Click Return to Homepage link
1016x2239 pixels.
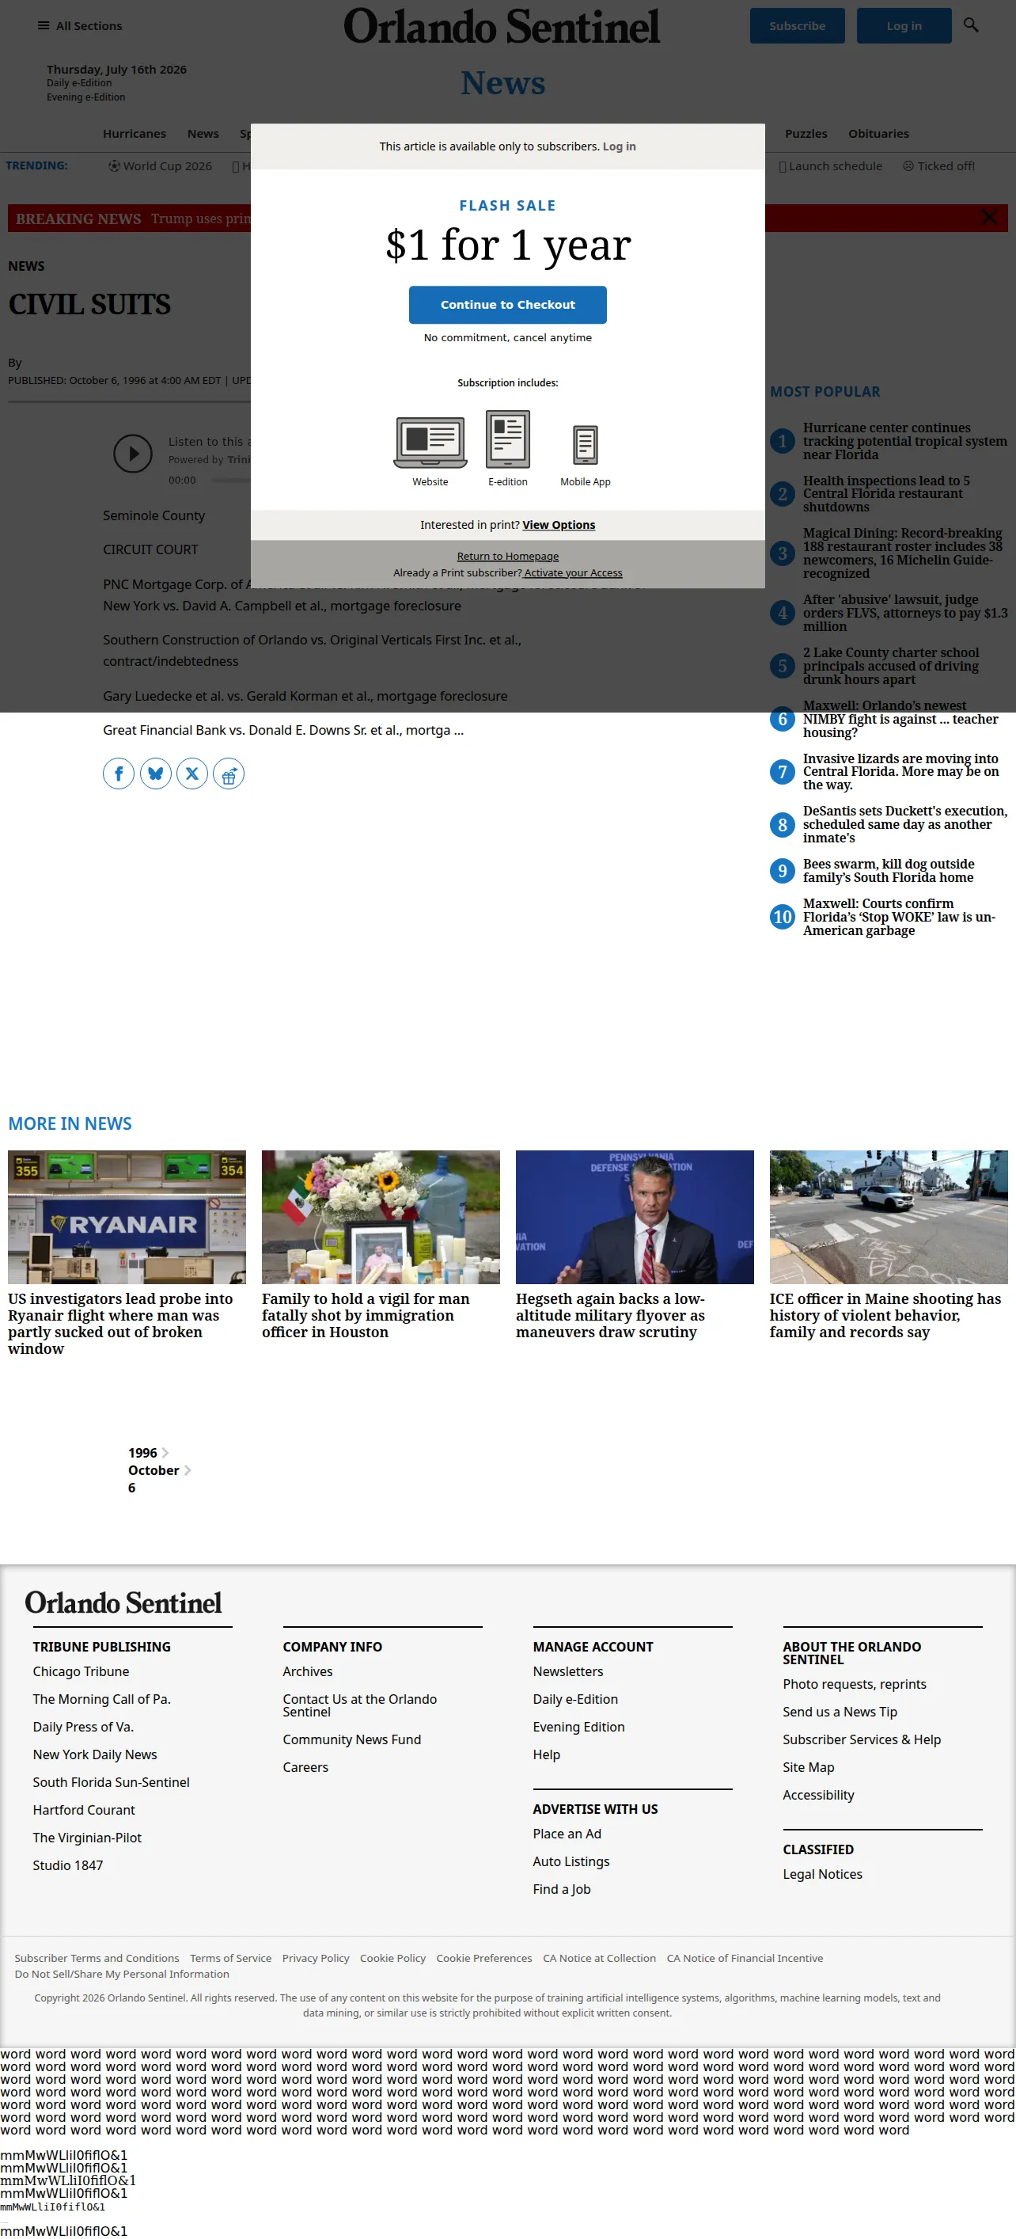coord(508,557)
